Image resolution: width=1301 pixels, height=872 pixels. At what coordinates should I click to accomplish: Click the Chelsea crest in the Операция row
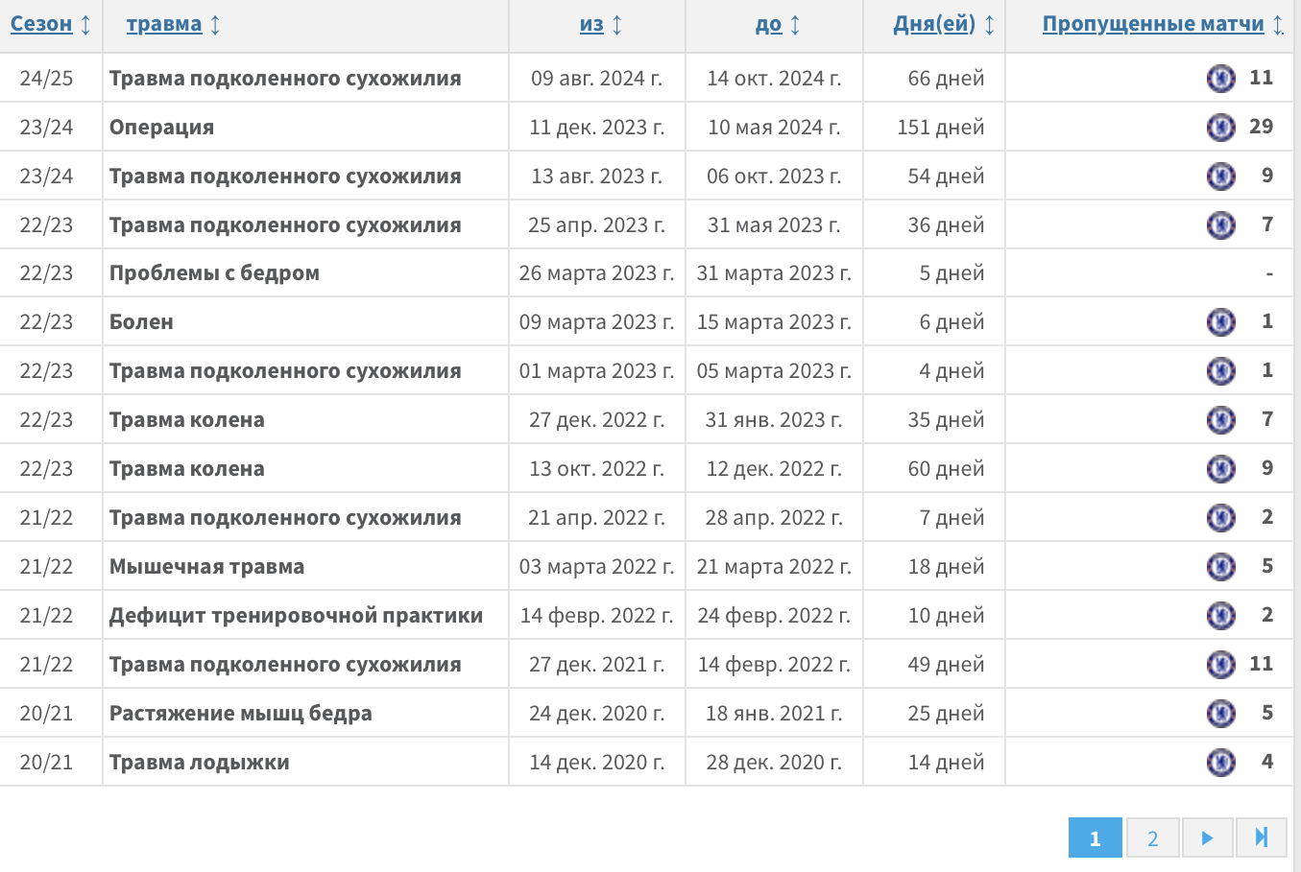[x=1220, y=127]
